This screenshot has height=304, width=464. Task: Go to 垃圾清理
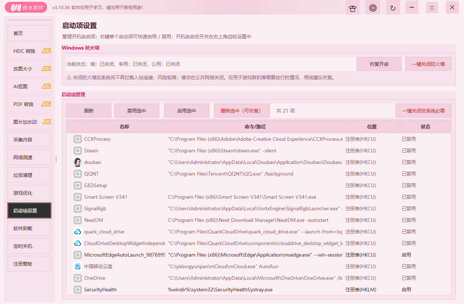click(29, 175)
